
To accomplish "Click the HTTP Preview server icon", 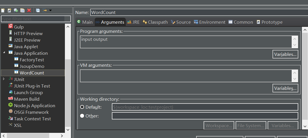I will [11, 33].
